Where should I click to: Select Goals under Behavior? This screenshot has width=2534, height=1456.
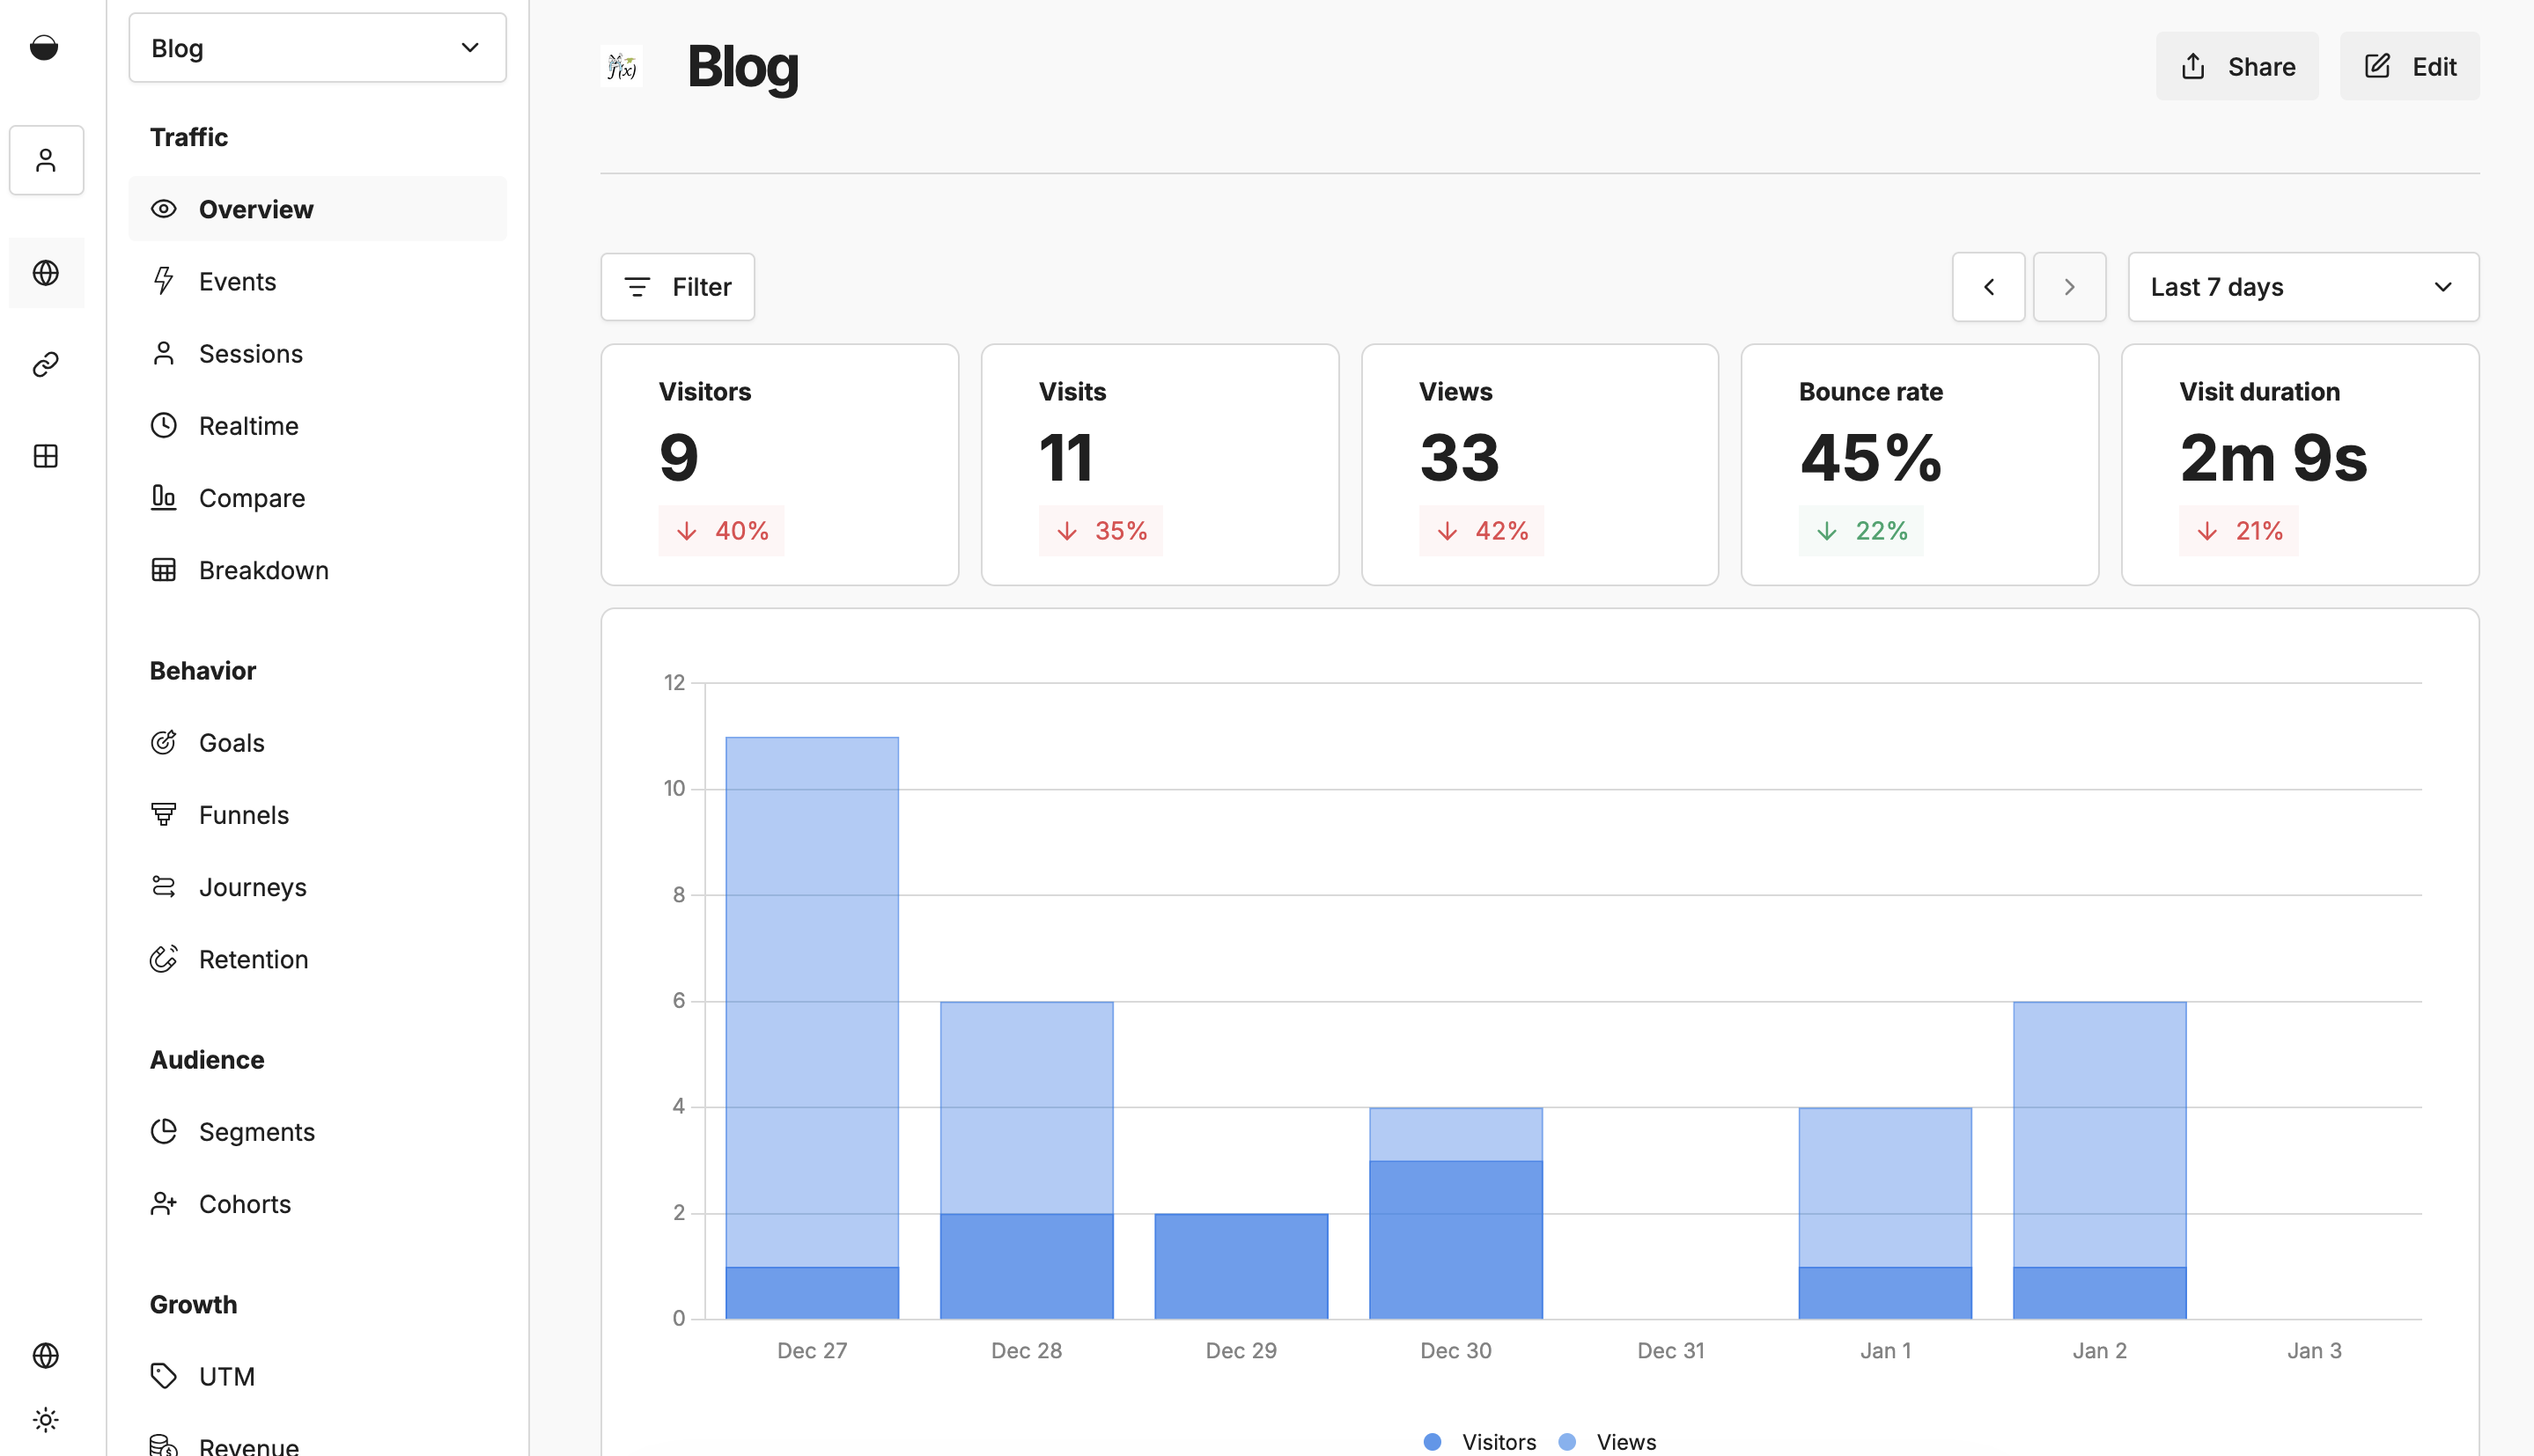(x=231, y=742)
